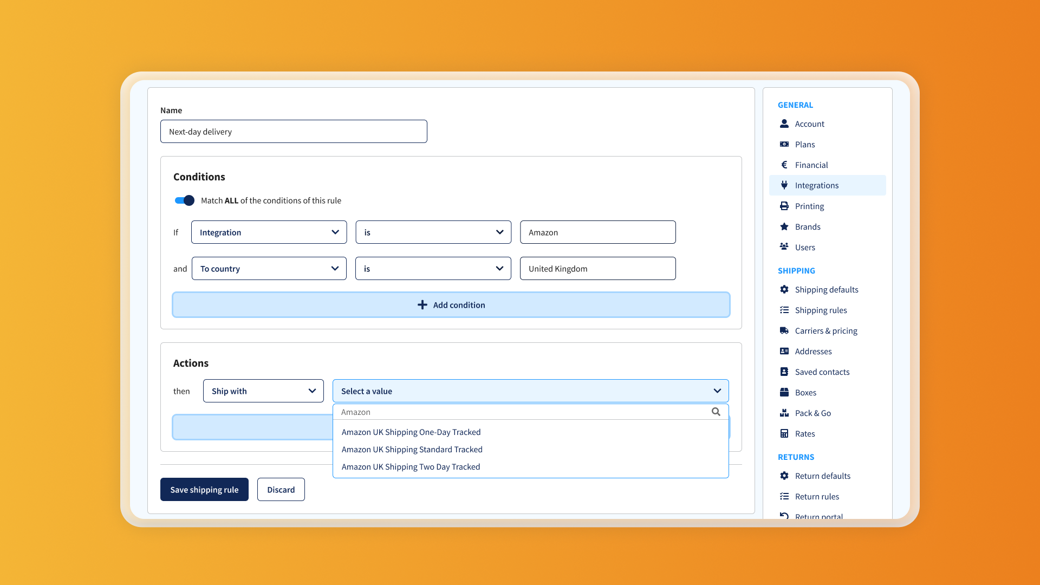This screenshot has height=585, width=1040.
Task: Click the Pack & Go icon
Action: click(x=784, y=413)
